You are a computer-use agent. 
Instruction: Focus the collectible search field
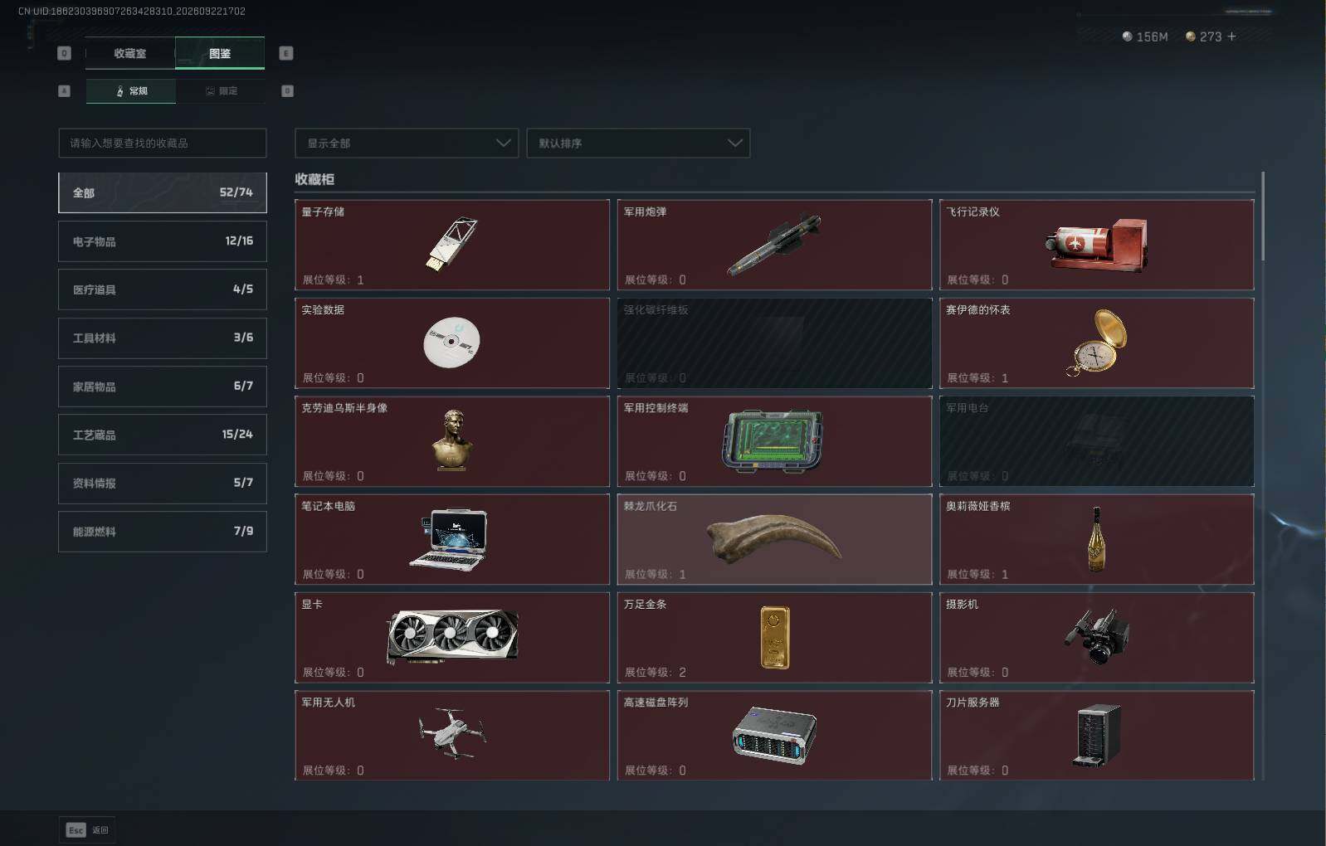coord(163,143)
